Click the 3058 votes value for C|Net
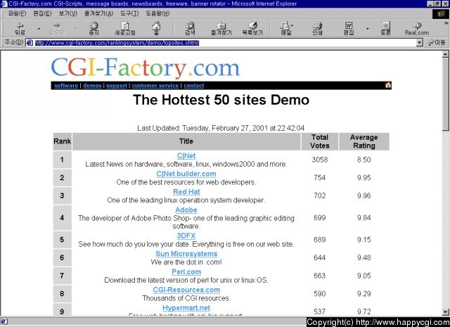450x327 pixels. click(320, 160)
